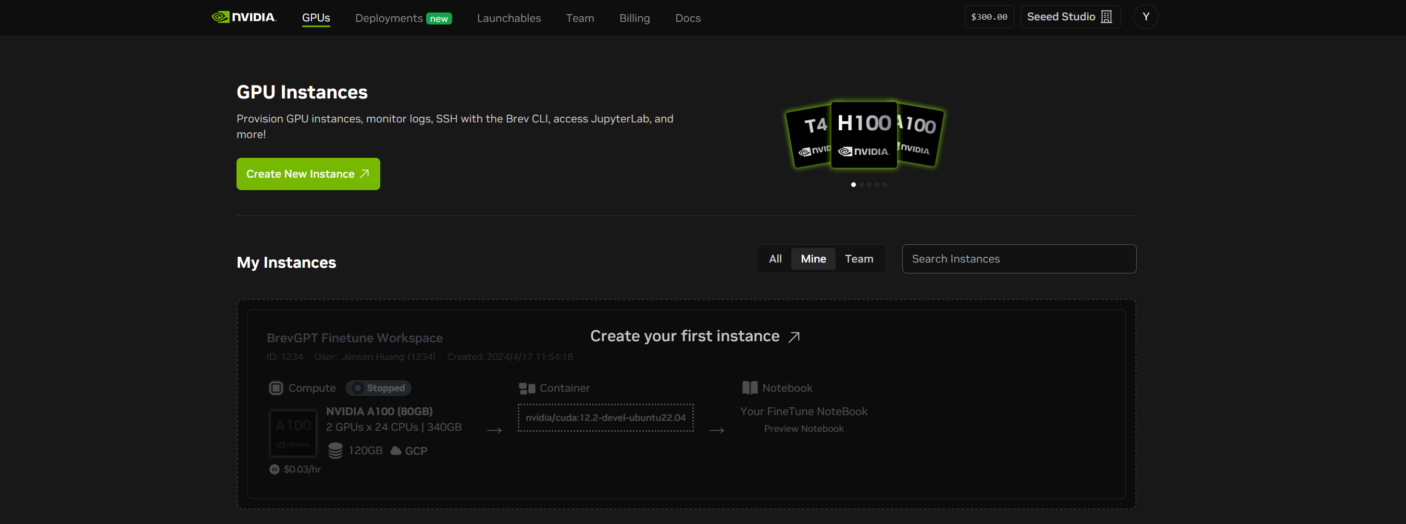Open Seeed Studio organization switcher
Screen dimensions: 1406x524
click(1070, 17)
